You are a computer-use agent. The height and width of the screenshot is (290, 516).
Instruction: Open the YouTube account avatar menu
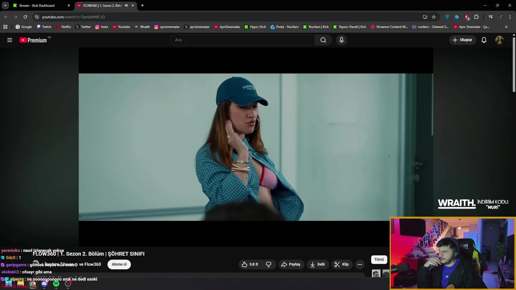499,40
